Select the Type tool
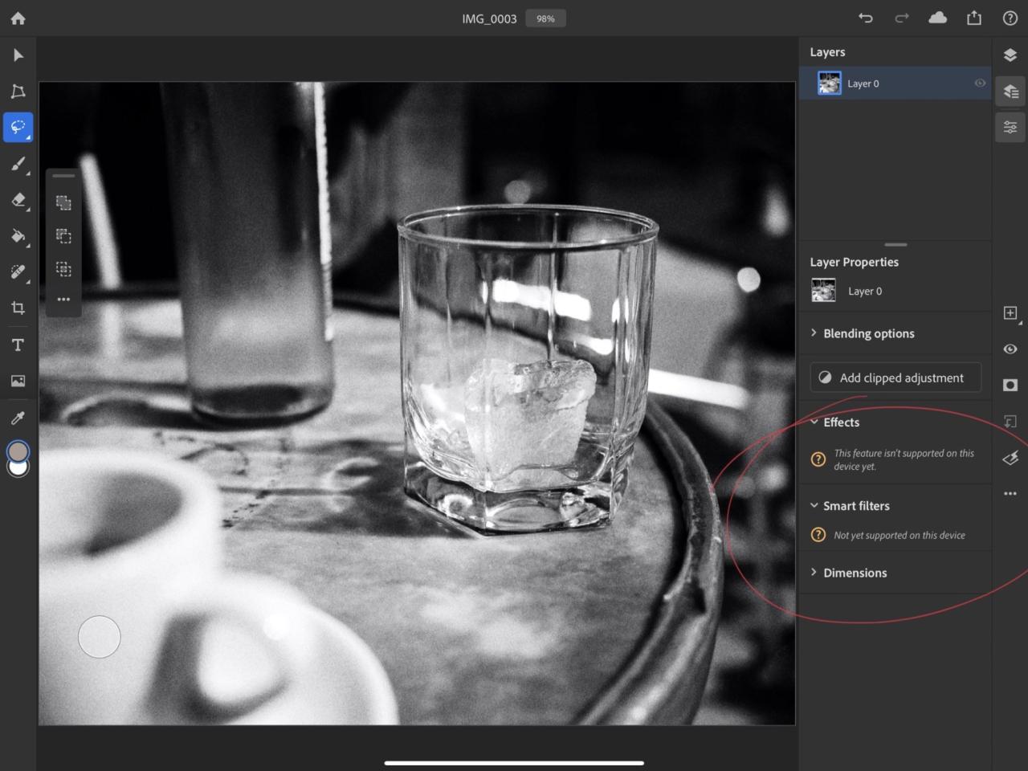This screenshot has width=1028, height=771. point(18,345)
